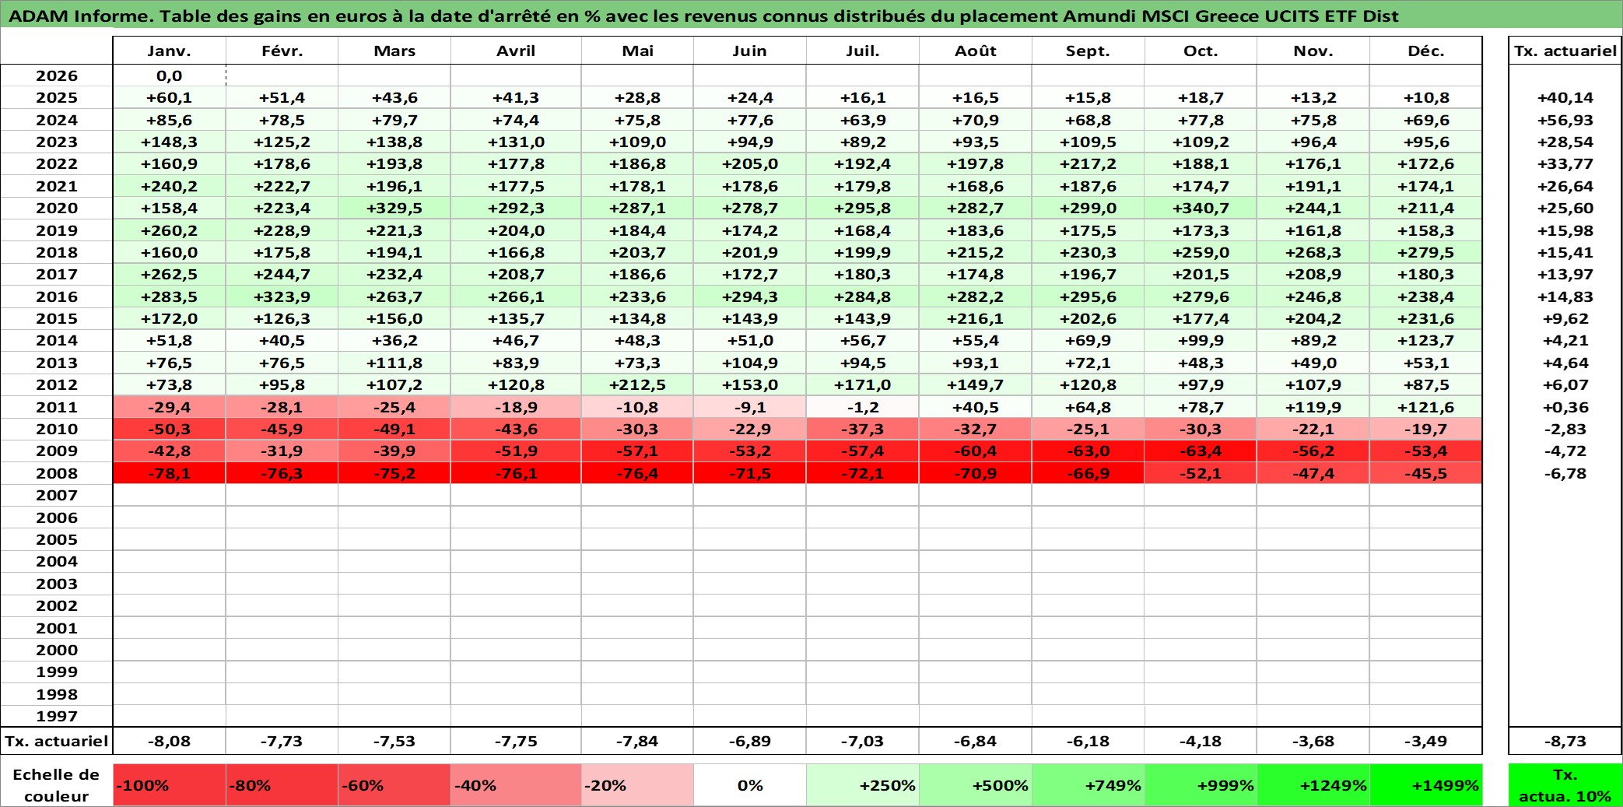Select the 2026 row label
Screen dimensions: 1623x807
(57, 75)
